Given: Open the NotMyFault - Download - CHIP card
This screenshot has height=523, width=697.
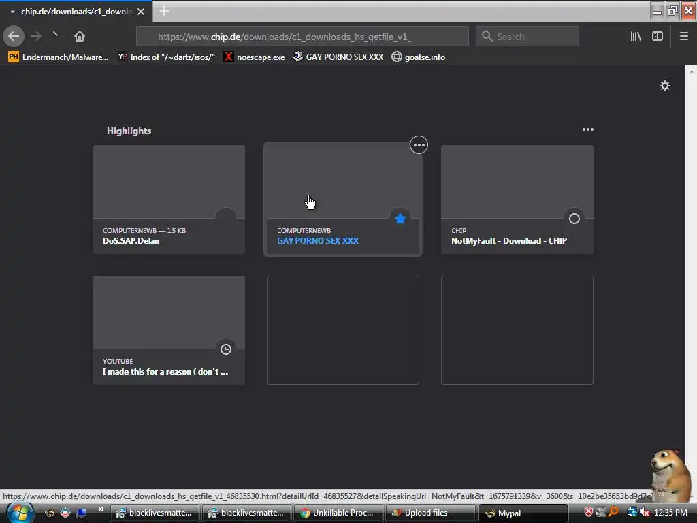Looking at the screenshot, I should 517,200.
